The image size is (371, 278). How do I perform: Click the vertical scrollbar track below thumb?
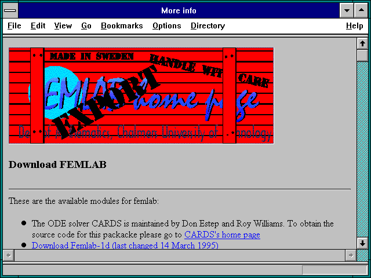pos(362,149)
